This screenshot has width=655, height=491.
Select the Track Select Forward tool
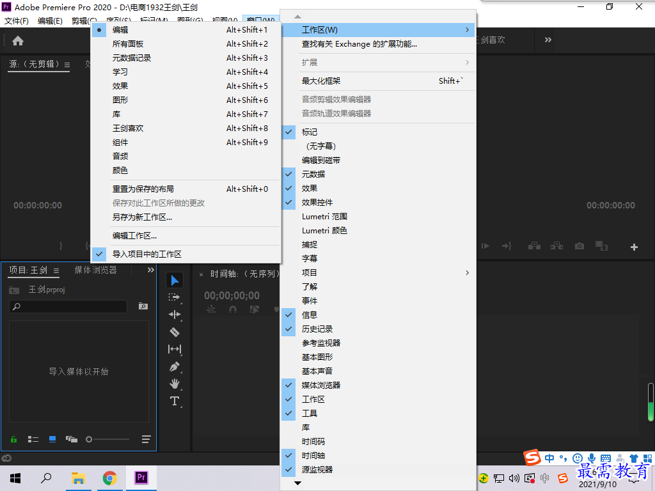175,297
